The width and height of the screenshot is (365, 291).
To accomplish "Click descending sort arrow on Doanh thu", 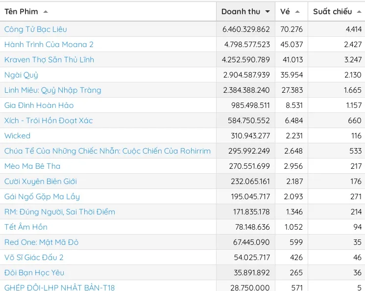I will [268, 12].
